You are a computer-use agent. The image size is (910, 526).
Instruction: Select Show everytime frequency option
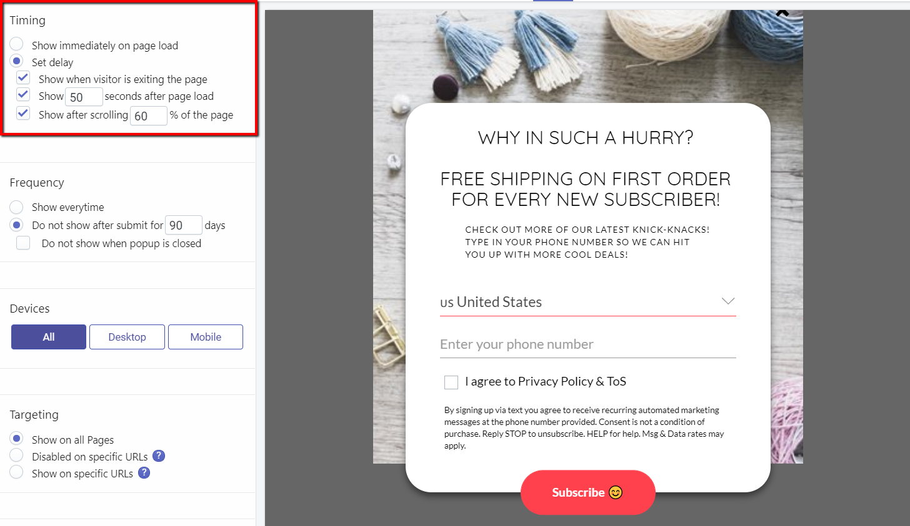(x=17, y=207)
